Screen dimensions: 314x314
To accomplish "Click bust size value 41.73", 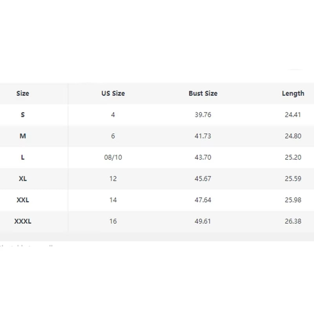I will tap(203, 136).
